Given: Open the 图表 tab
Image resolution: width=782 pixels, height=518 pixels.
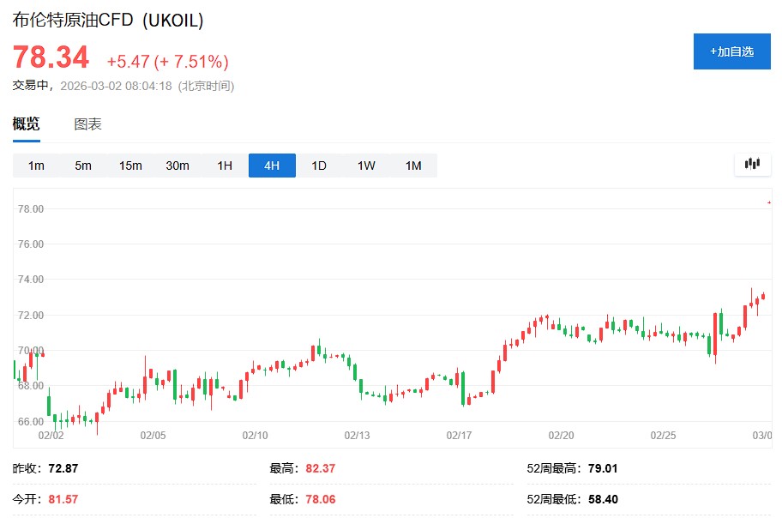Looking at the screenshot, I should click(87, 124).
